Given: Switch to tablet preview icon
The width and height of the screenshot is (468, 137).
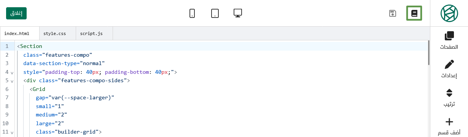Looking at the screenshot, I should coord(215,13).
